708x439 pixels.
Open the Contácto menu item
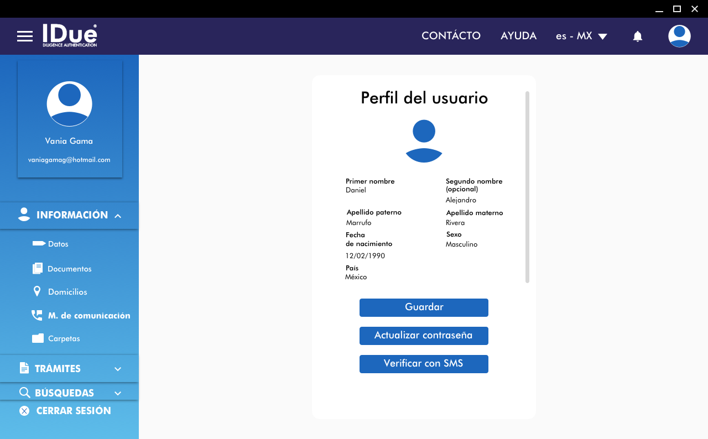451,36
